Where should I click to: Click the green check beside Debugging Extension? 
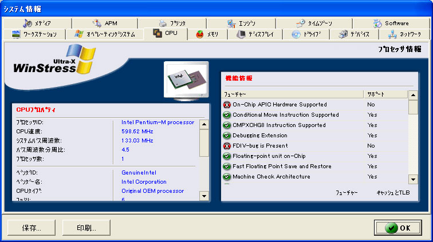227,136
